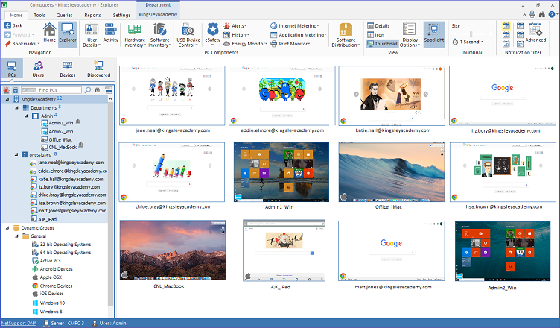Open the 1 Second refresh interval dropdown
The image size is (560, 328).
(x=468, y=42)
